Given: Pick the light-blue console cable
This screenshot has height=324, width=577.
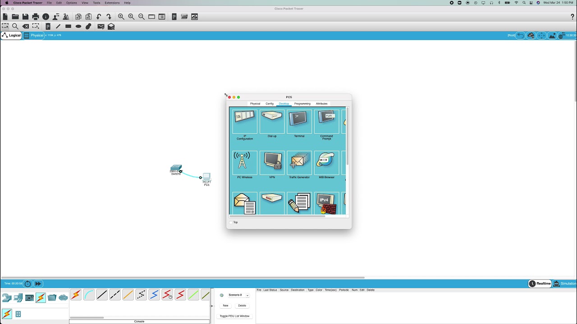Looking at the screenshot, I should click(x=89, y=295).
